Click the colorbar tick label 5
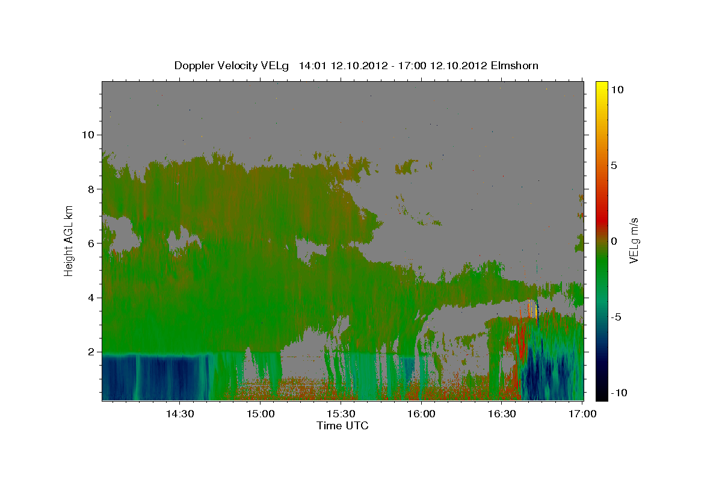The image size is (722, 481). coord(614,165)
